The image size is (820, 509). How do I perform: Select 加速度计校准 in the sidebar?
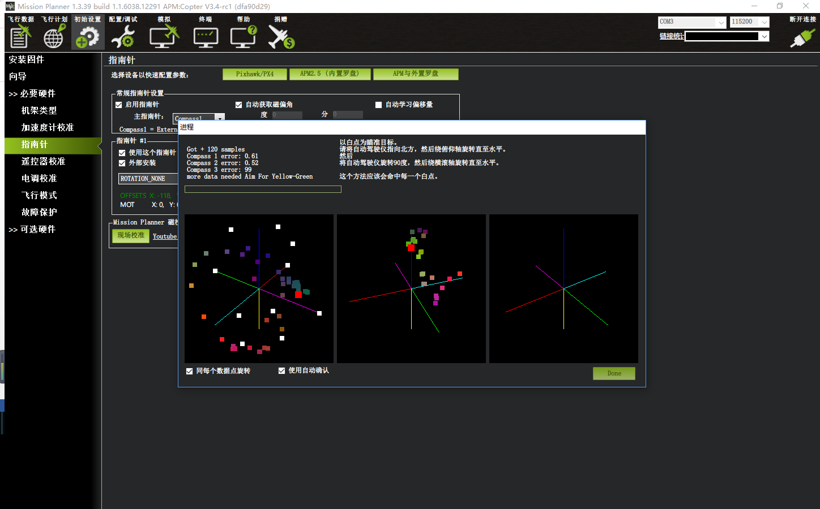point(48,127)
